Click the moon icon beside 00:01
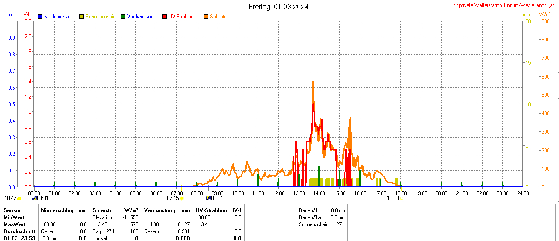Image resolution: width=559 pixels, height=241 pixels. (34, 198)
